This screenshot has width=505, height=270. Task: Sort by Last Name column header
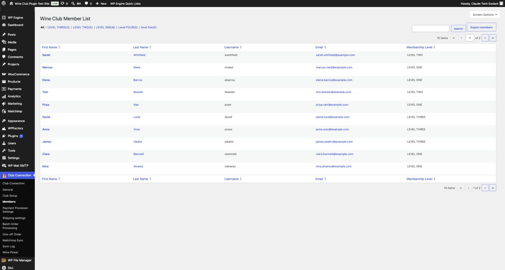tap(142, 47)
